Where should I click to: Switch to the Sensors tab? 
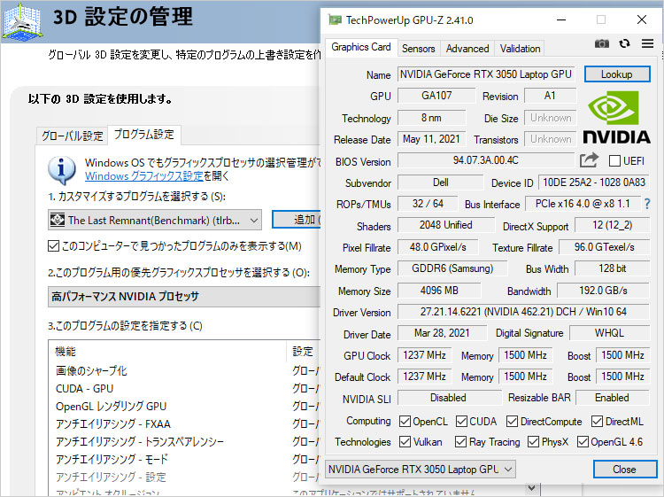pyautogui.click(x=419, y=49)
